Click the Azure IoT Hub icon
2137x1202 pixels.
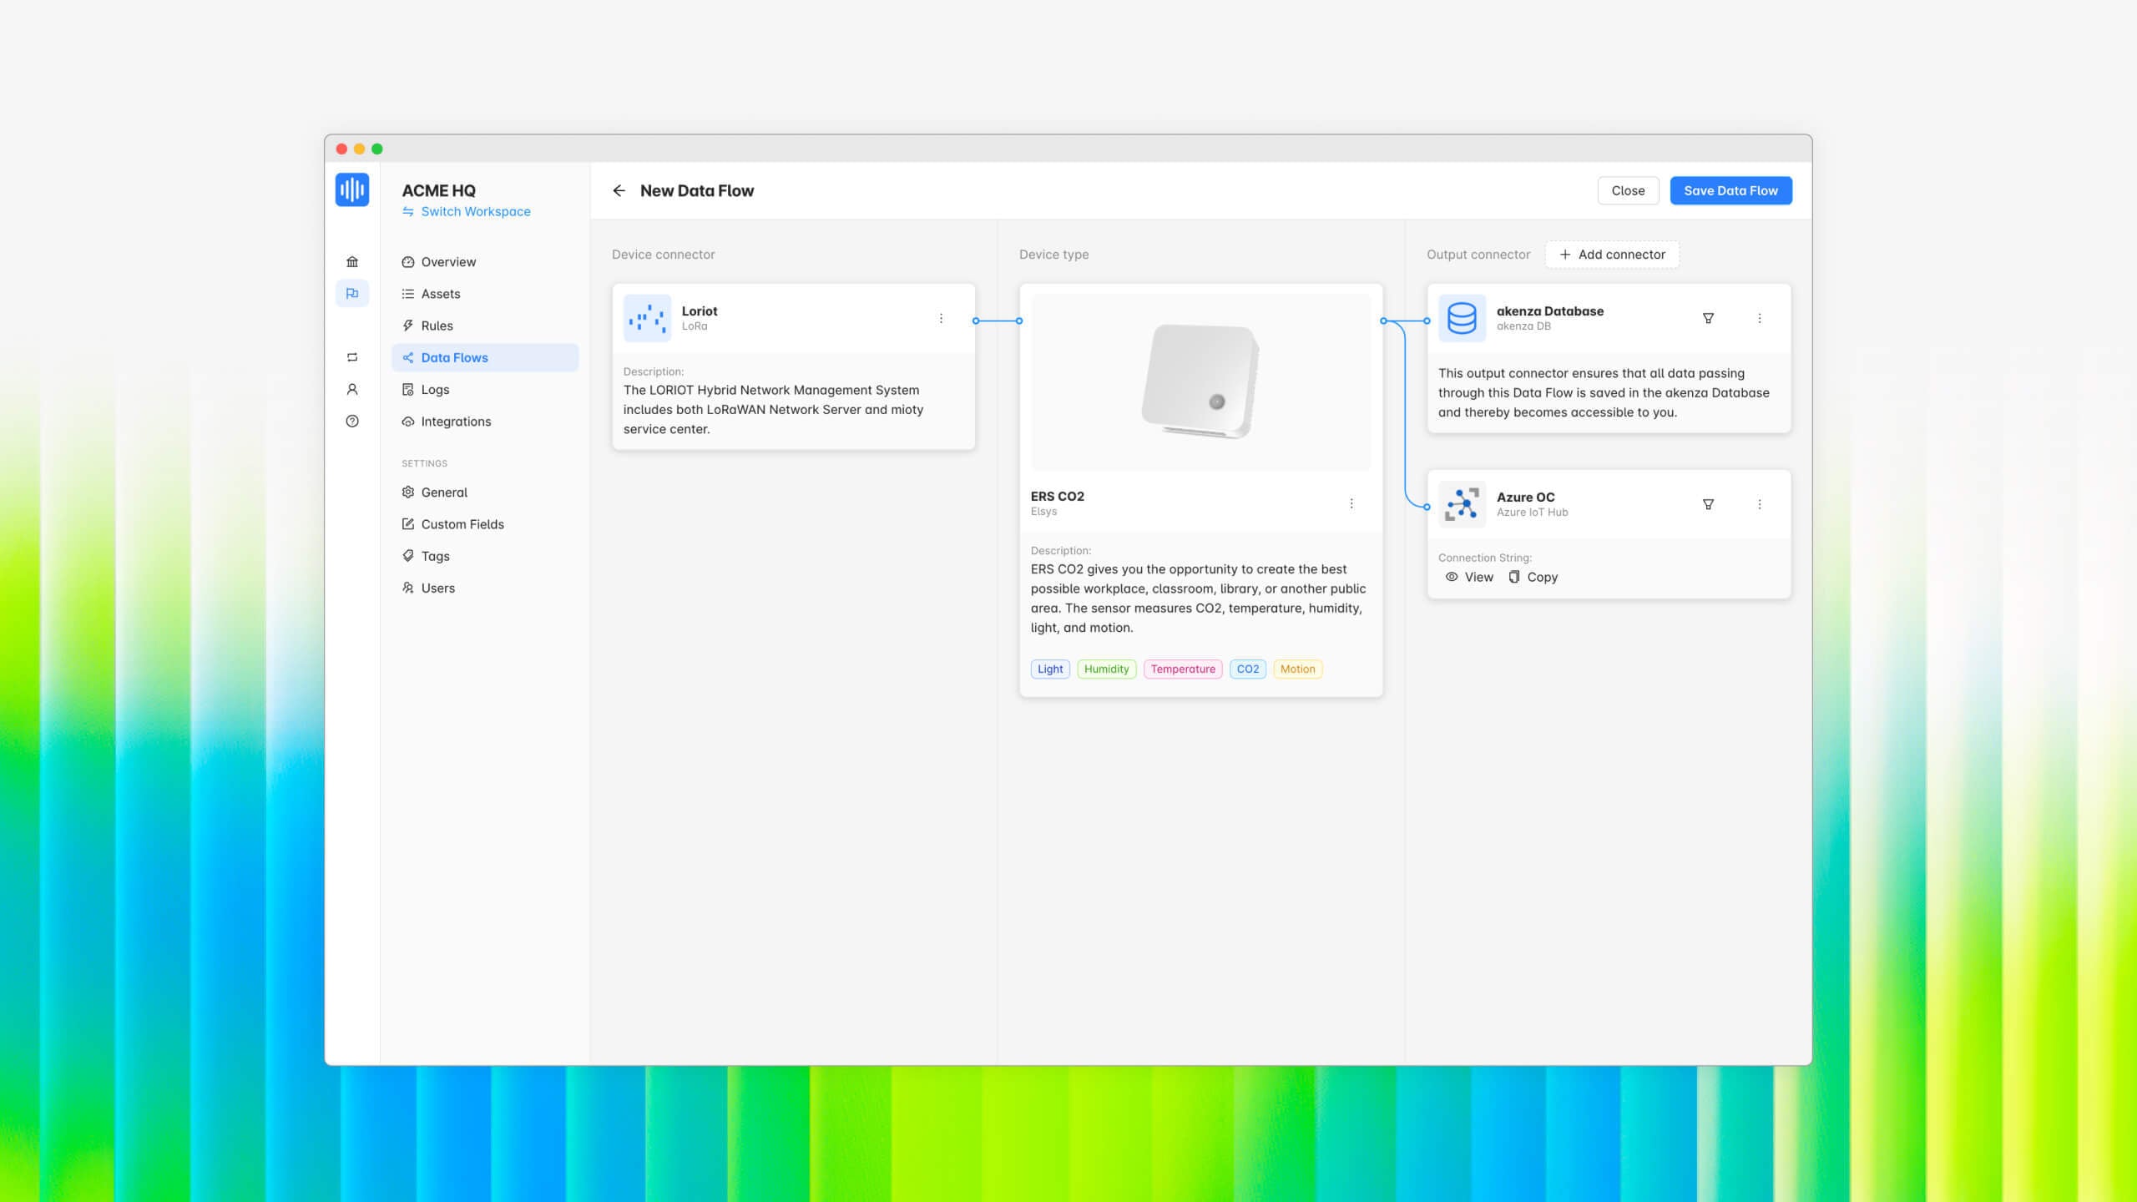click(x=1462, y=504)
